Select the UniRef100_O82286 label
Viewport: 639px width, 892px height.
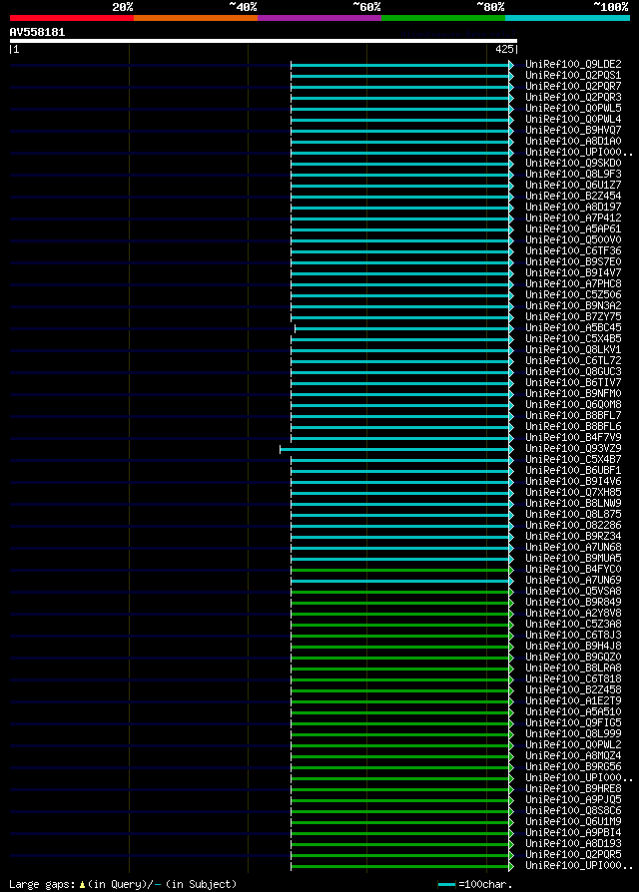click(x=573, y=525)
